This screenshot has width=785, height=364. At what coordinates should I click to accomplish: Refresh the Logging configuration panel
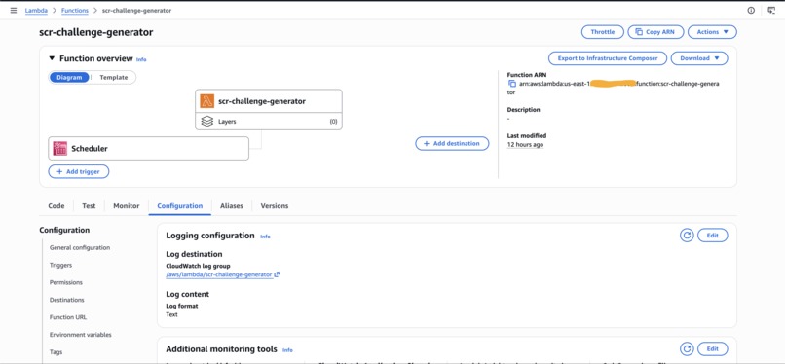(x=687, y=236)
